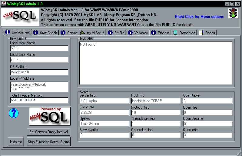Open the Variables tab
The height and width of the screenshot is (156, 242).
[x=138, y=33]
